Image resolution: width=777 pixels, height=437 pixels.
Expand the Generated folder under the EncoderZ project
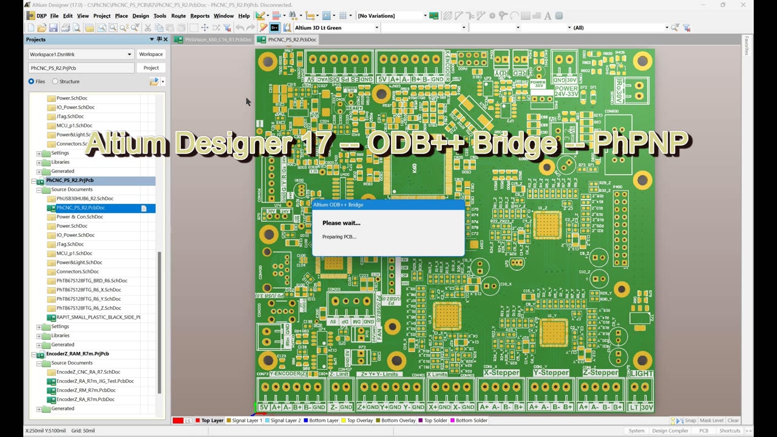39,409
